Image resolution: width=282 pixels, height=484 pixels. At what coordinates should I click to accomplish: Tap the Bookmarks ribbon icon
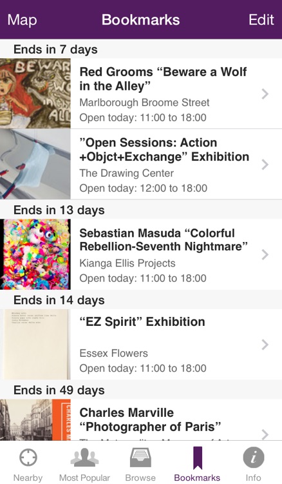[x=198, y=458]
